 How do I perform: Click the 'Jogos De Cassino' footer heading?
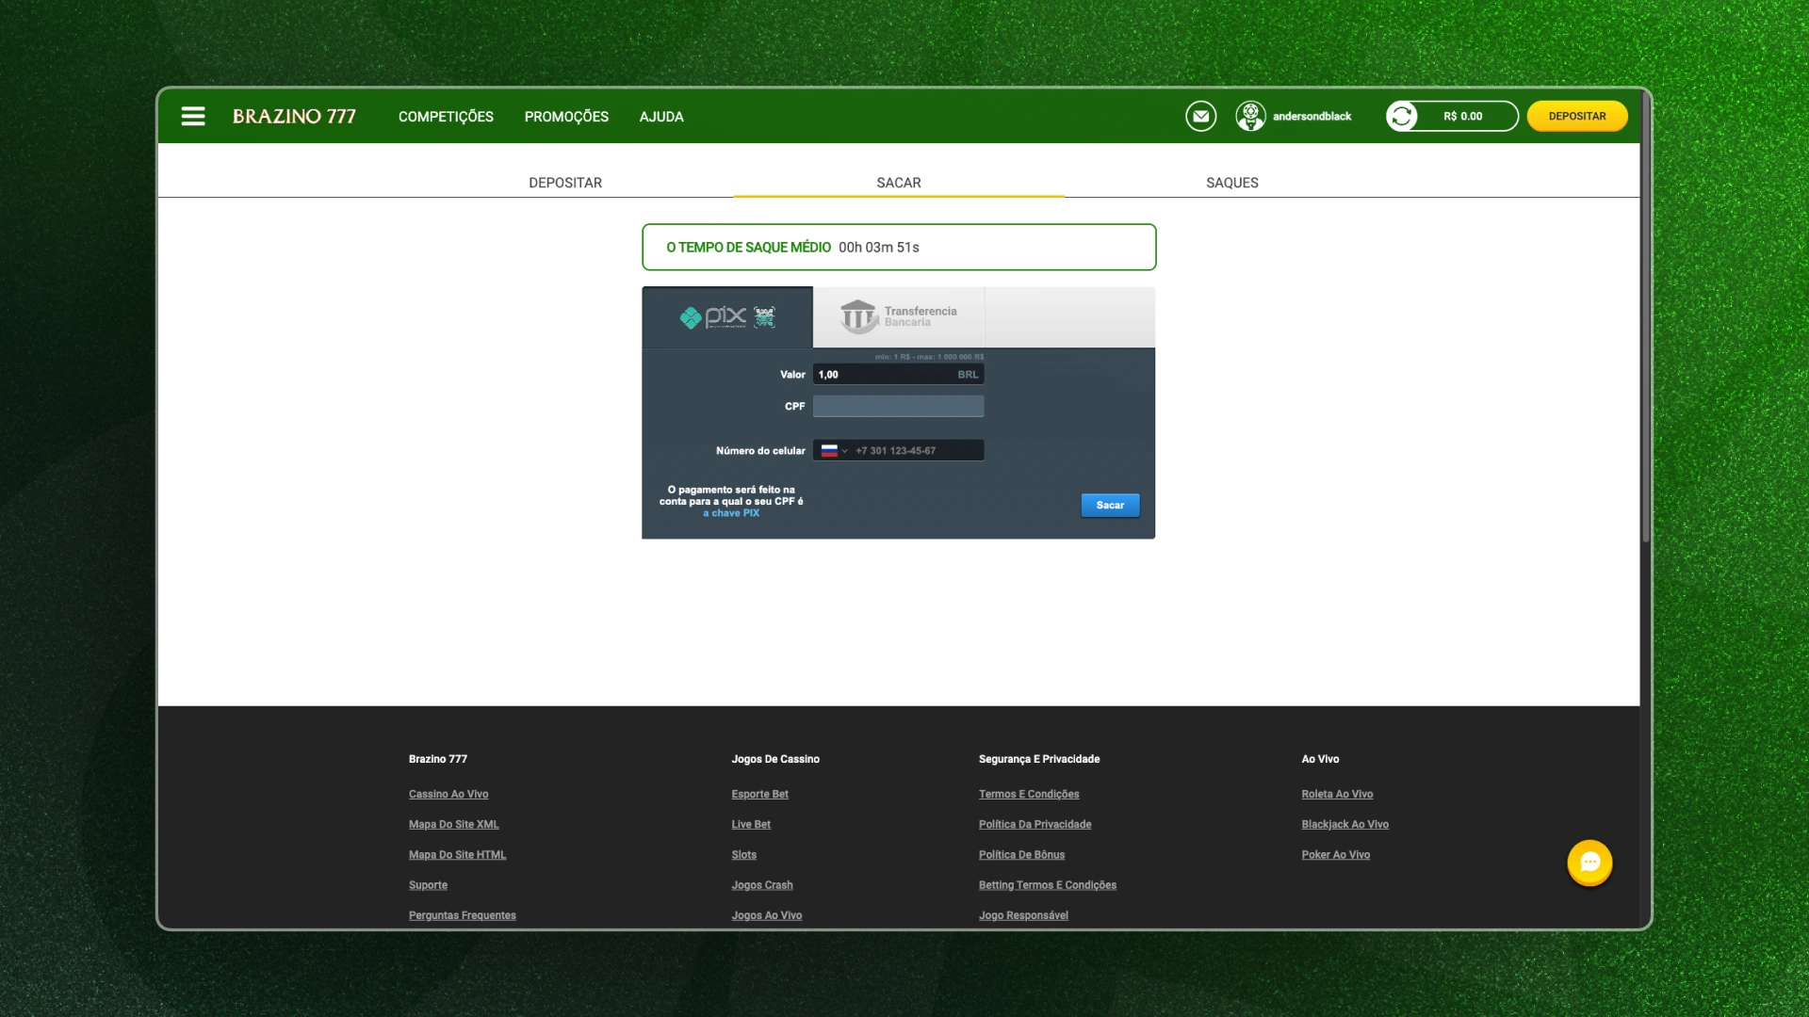tap(775, 759)
